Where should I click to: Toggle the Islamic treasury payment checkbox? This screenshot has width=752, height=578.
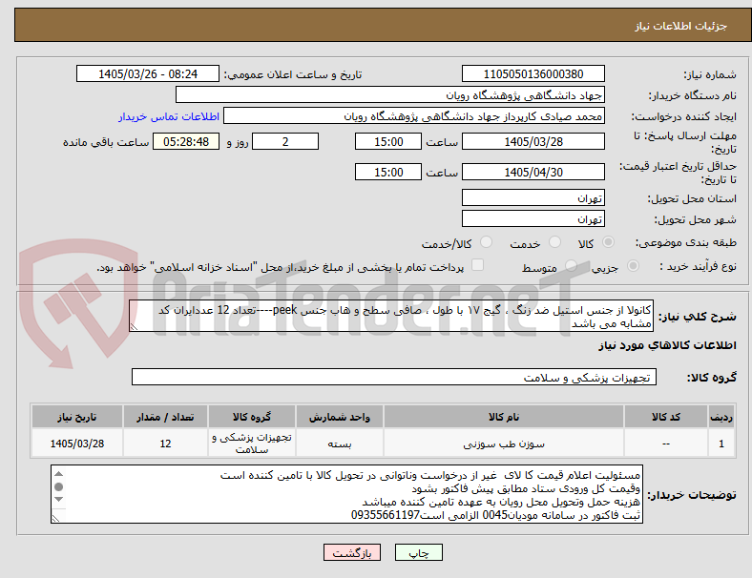tap(478, 265)
